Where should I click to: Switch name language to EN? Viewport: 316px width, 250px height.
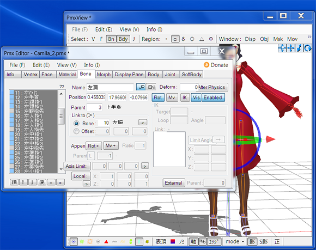(151, 87)
